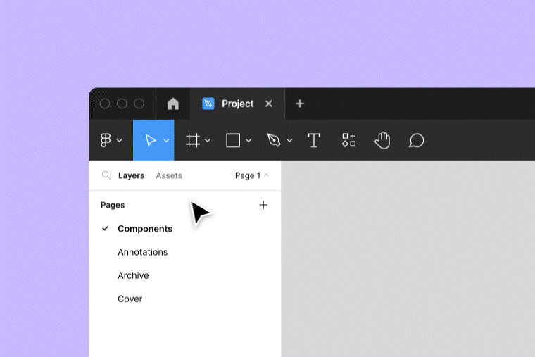Expand the Move tool dropdown chevron
Screen dimensions: 535x357
pyautogui.click(x=167, y=140)
